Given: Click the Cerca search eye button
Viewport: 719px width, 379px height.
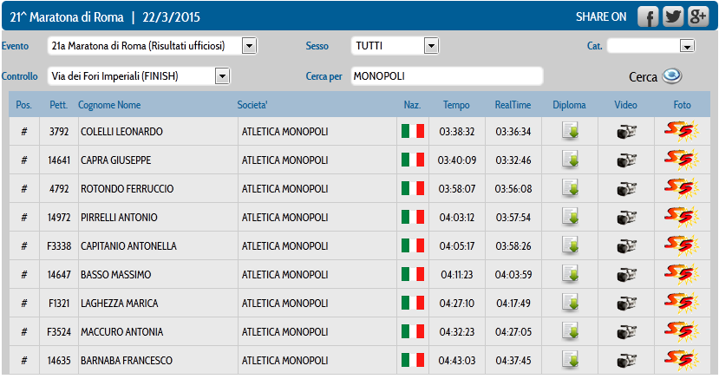Looking at the screenshot, I should [672, 75].
